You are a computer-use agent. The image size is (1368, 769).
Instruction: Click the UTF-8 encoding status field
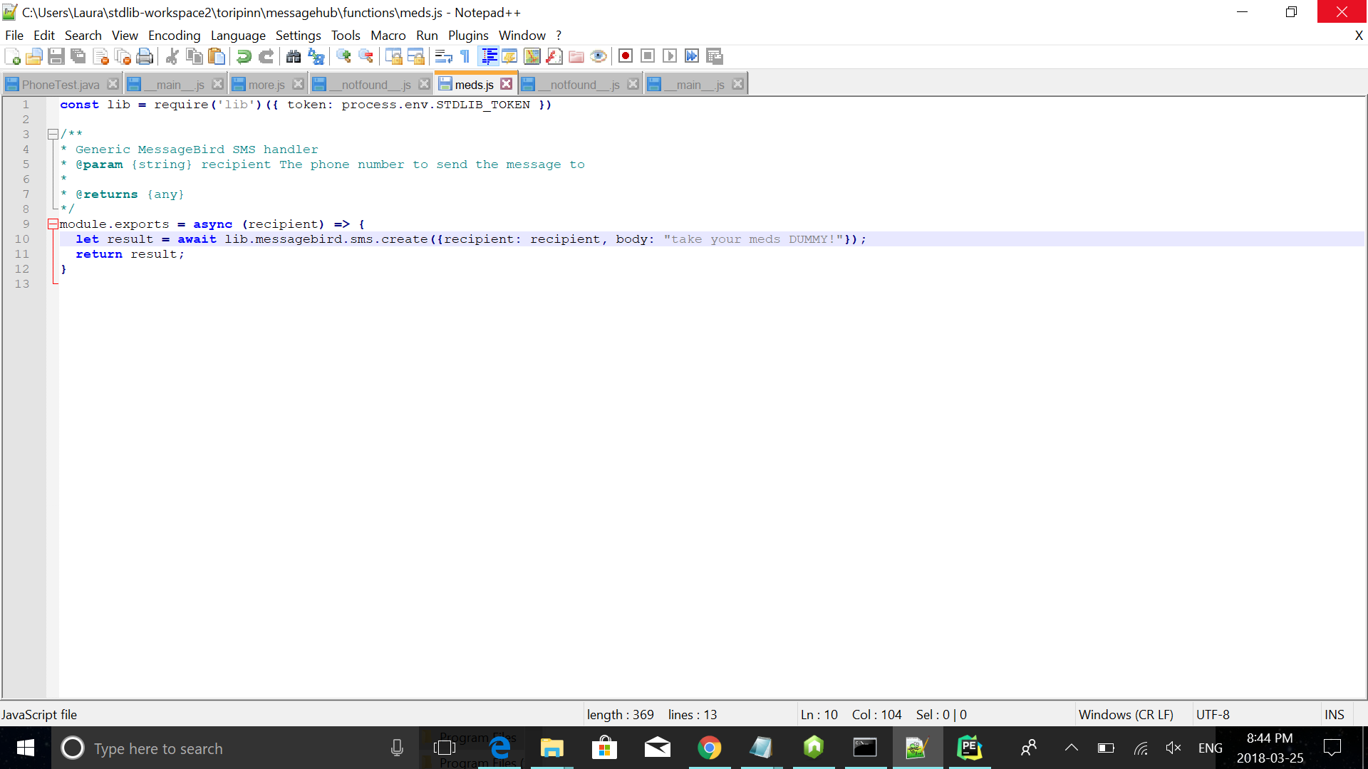(x=1213, y=714)
